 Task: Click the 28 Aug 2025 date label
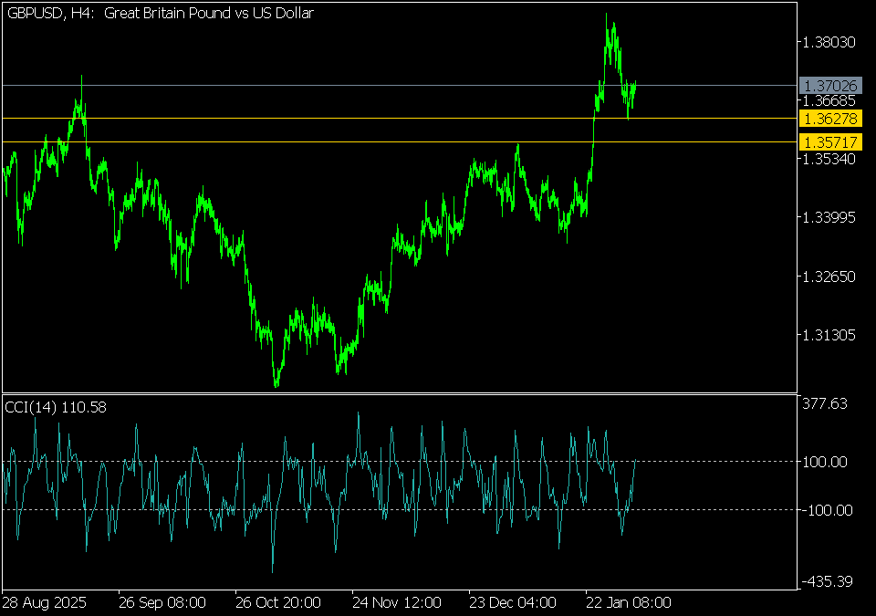coord(44,602)
